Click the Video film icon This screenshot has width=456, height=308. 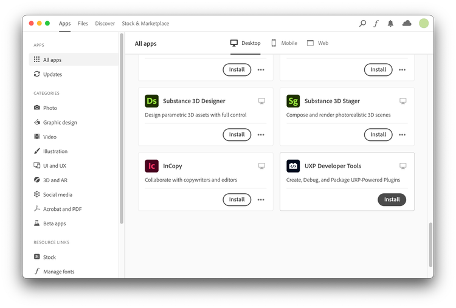pos(36,136)
